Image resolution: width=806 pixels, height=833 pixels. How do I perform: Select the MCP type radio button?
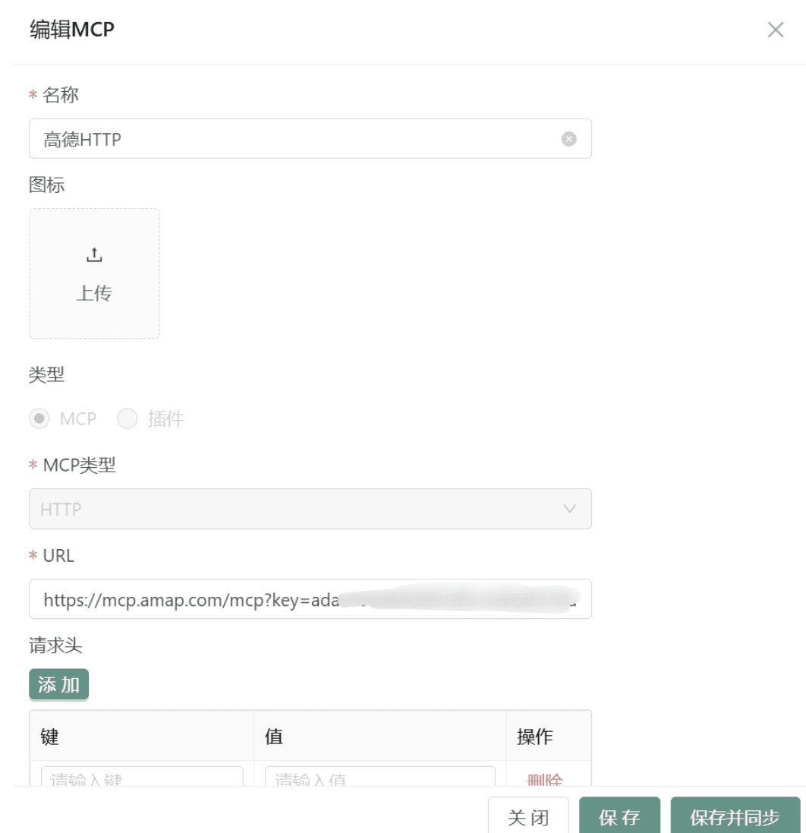click(x=40, y=418)
